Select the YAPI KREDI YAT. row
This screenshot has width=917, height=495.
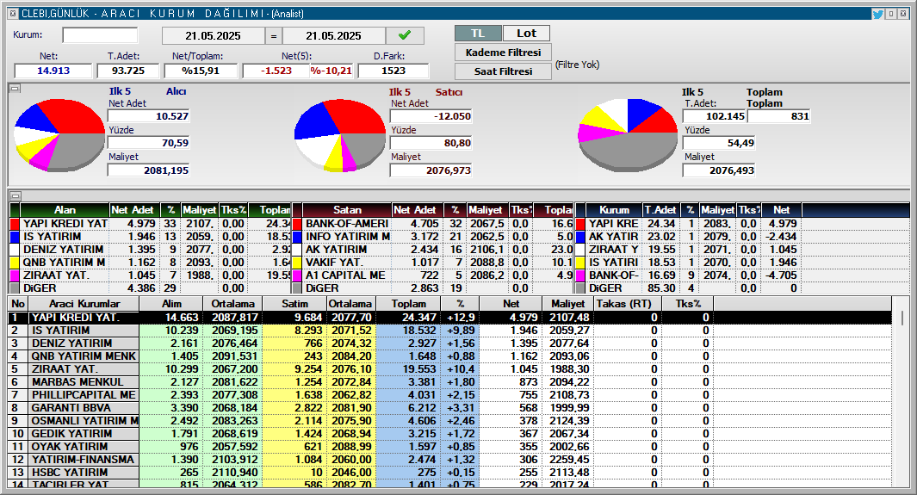(449, 318)
